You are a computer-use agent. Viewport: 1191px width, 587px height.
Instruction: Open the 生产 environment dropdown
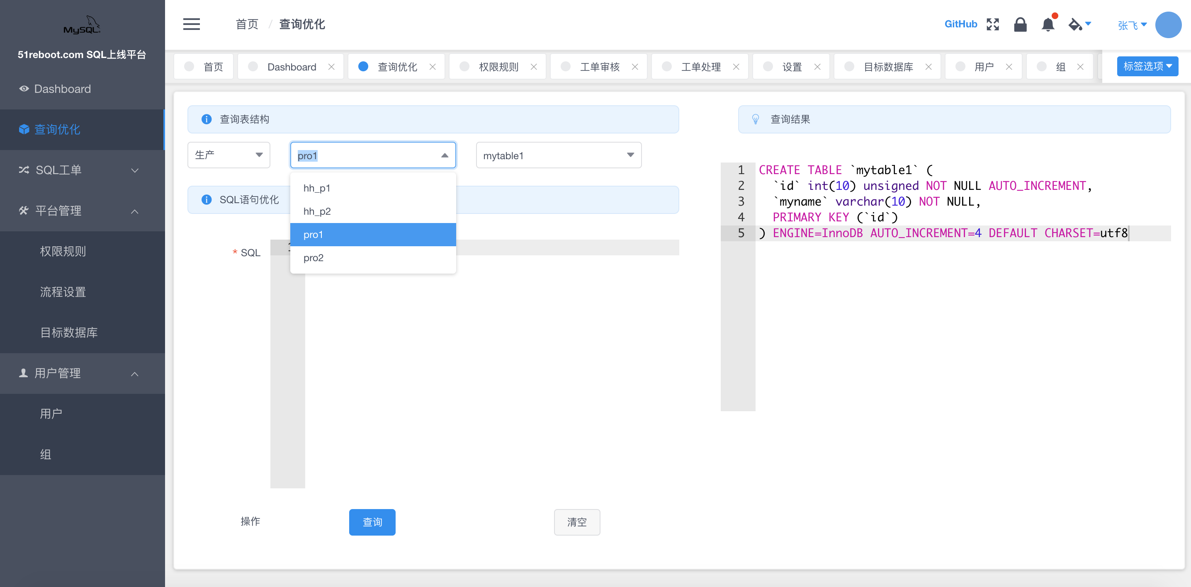pos(228,155)
